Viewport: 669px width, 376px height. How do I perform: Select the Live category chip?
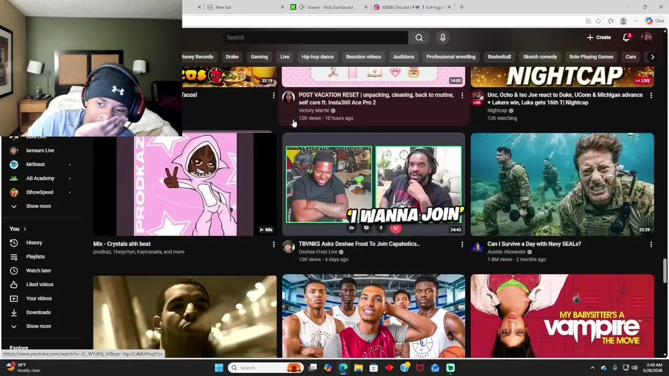(285, 57)
